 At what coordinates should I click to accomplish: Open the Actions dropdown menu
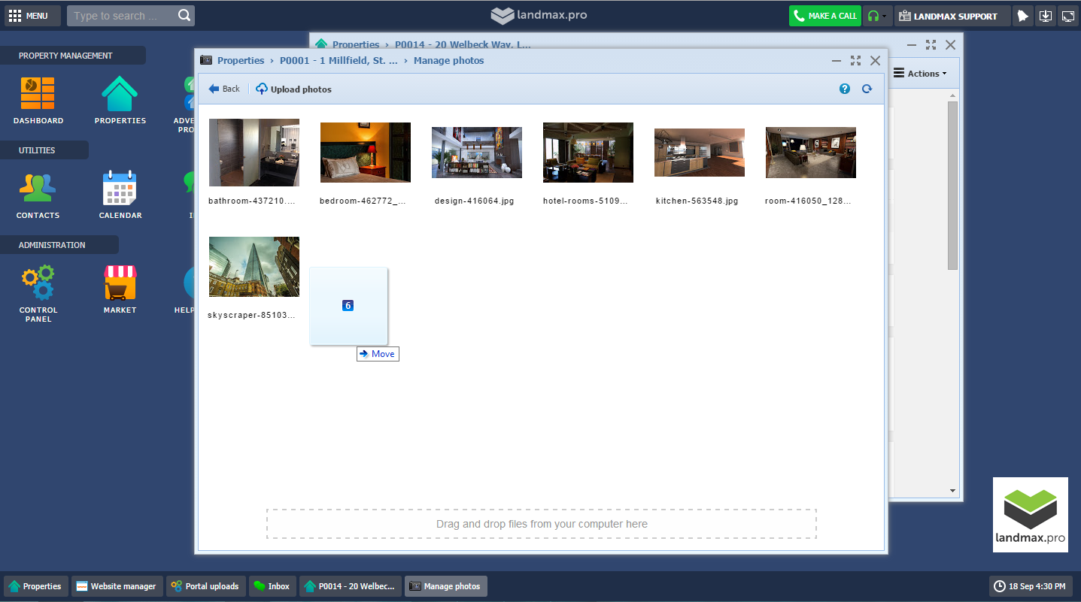click(x=920, y=74)
